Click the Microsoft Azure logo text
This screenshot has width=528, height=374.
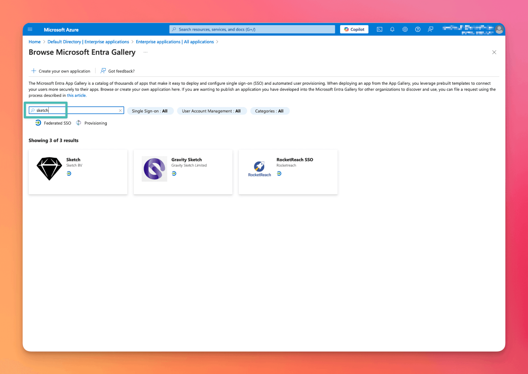pos(61,30)
